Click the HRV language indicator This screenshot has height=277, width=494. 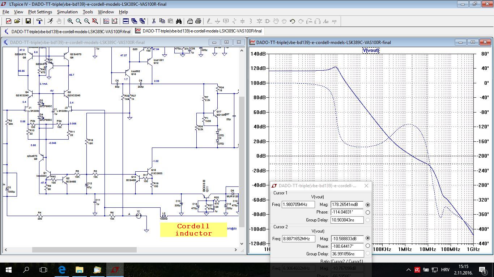445,270
